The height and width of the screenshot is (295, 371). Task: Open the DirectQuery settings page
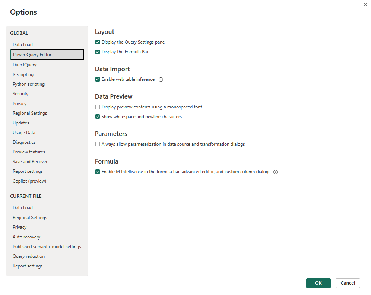[x=25, y=65]
